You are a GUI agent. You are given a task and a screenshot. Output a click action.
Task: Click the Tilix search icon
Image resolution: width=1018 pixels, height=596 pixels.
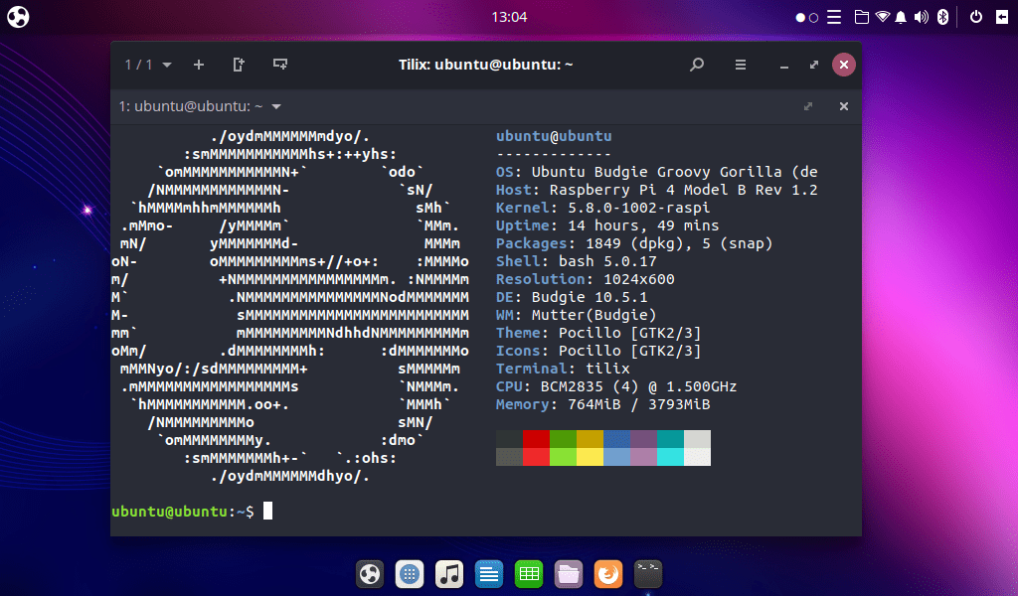tap(697, 65)
